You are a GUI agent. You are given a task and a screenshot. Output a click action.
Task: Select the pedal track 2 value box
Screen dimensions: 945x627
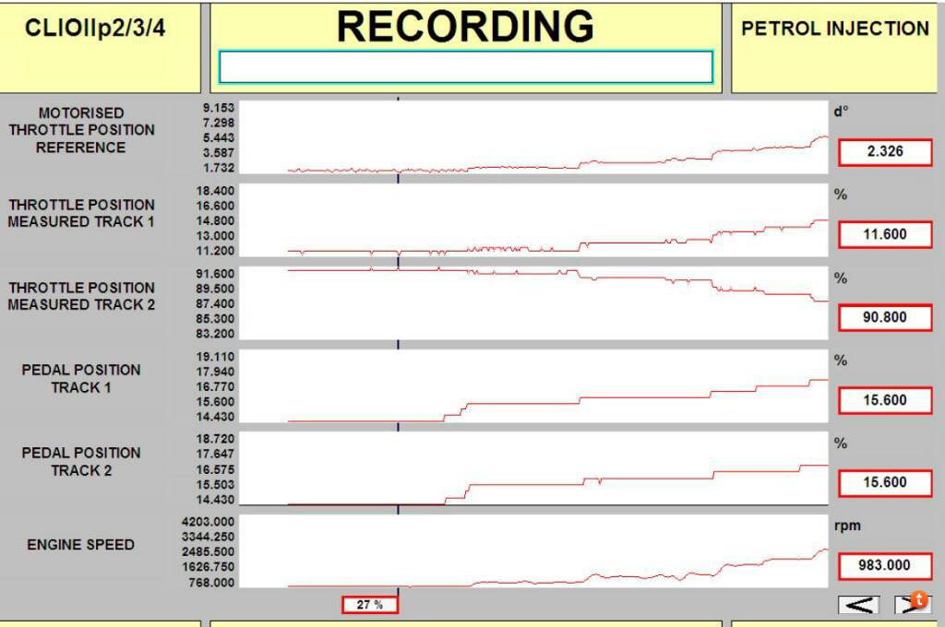click(x=885, y=482)
